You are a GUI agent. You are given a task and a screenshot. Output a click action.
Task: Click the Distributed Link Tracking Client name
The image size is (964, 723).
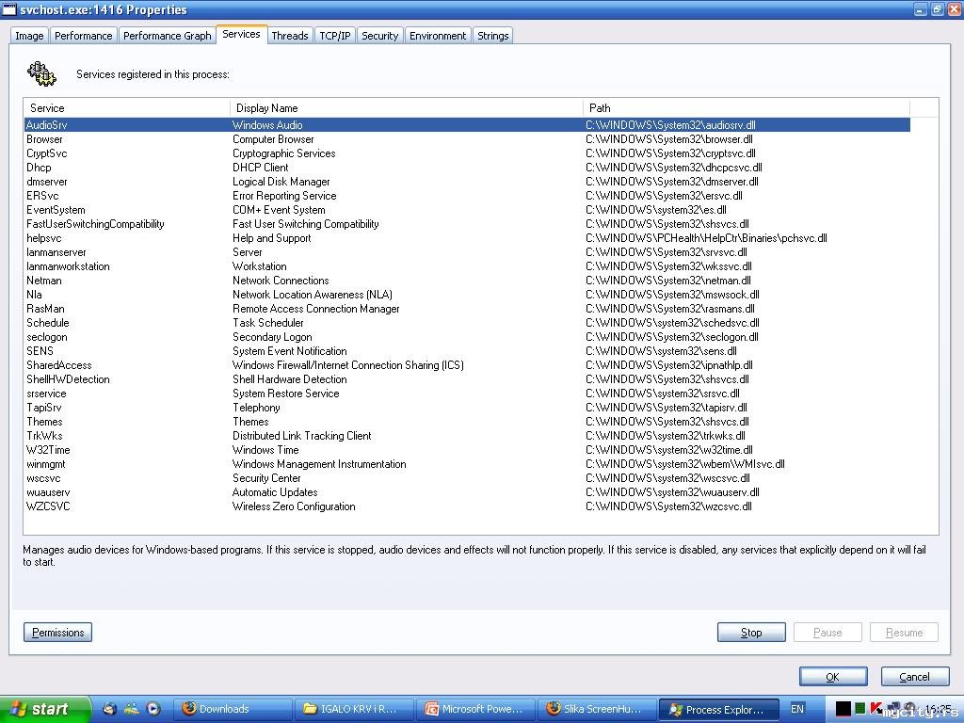coord(302,436)
